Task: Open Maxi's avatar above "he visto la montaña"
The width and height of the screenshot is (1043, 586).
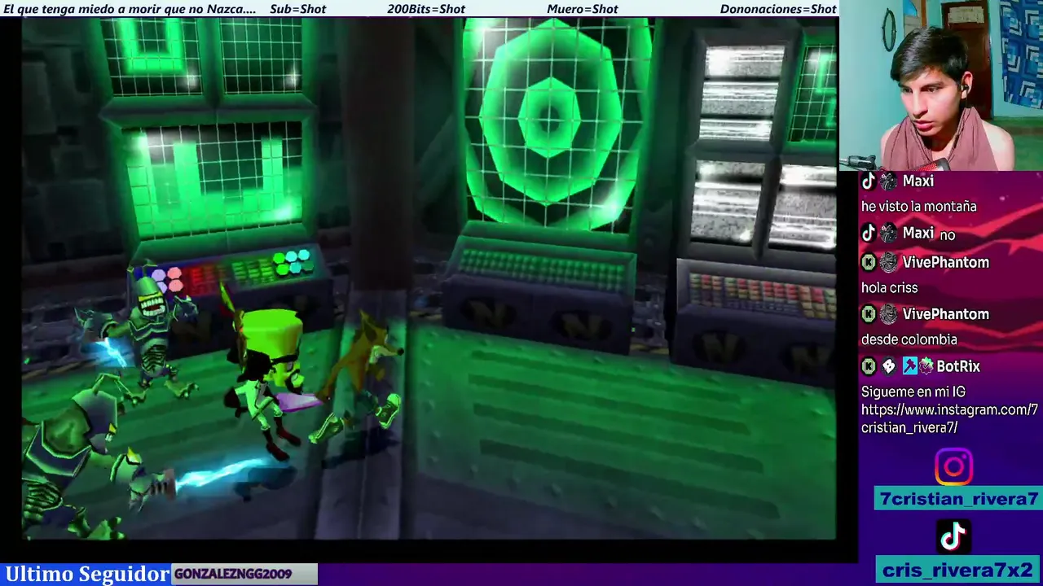Action: pos(888,181)
